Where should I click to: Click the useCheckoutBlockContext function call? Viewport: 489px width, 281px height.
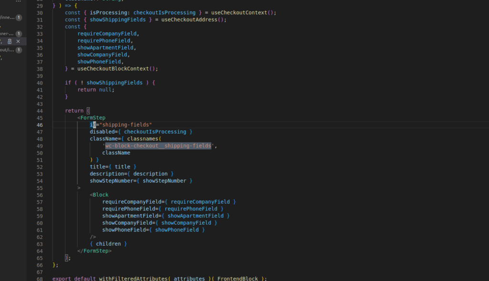[114, 68]
